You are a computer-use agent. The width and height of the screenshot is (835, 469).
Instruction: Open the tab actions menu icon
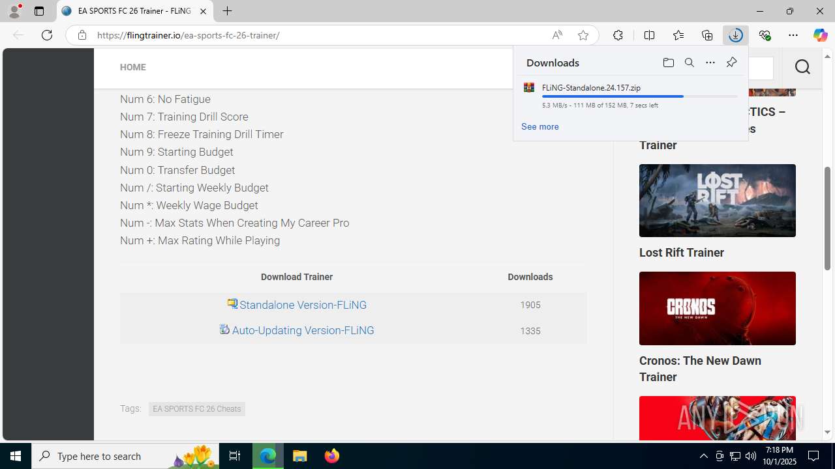(x=38, y=11)
